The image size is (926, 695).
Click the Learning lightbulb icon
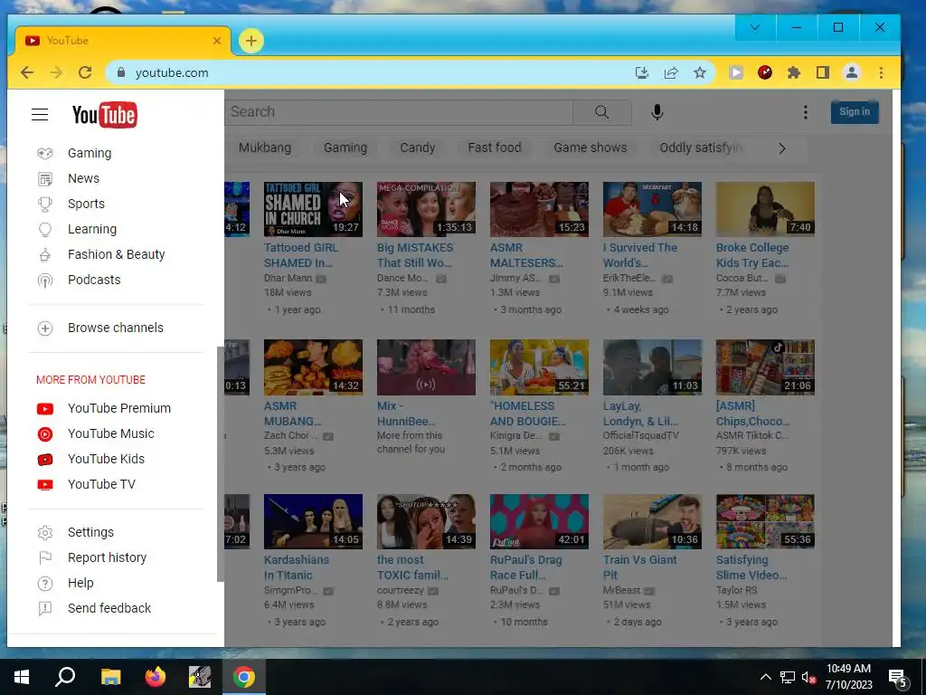45,230
